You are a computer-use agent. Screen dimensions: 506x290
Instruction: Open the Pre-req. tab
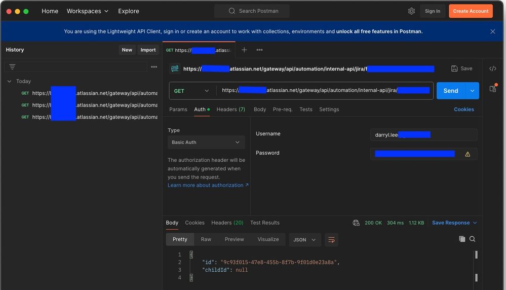(x=283, y=110)
